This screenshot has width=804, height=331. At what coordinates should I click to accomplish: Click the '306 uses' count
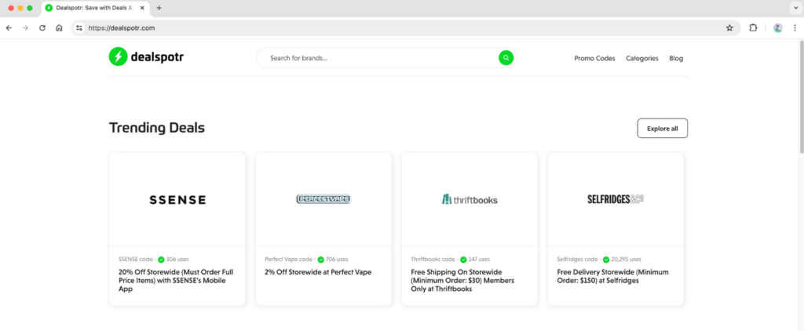177,260
